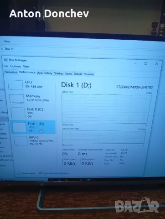This screenshot has width=165, height=219.
Task: Click the Fewer details button
Action: (x=26, y=173)
